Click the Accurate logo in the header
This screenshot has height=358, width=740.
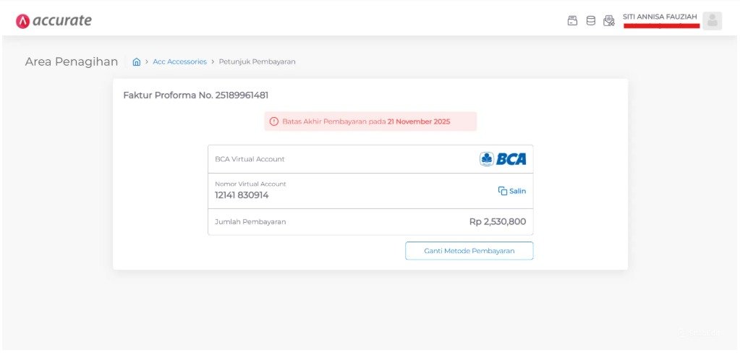[x=54, y=21]
